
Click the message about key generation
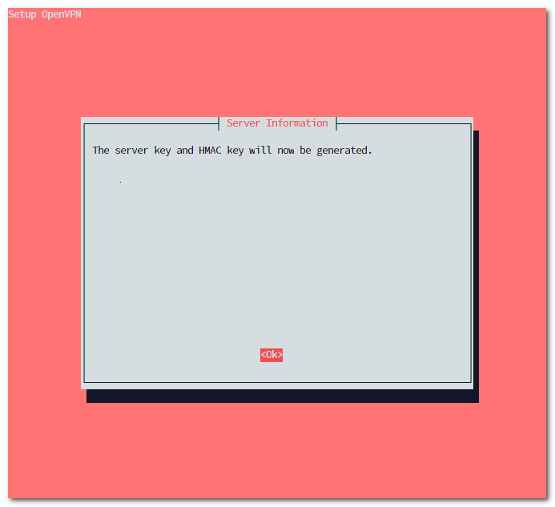(232, 151)
